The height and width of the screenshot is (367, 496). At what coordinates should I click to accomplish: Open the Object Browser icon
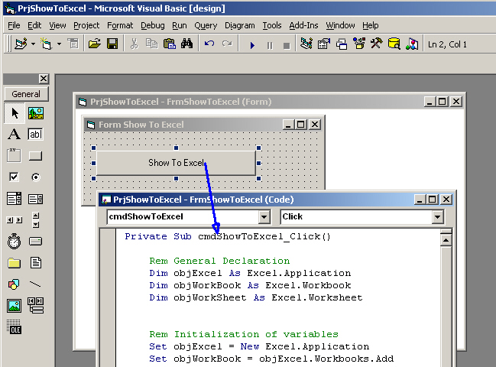click(359, 44)
